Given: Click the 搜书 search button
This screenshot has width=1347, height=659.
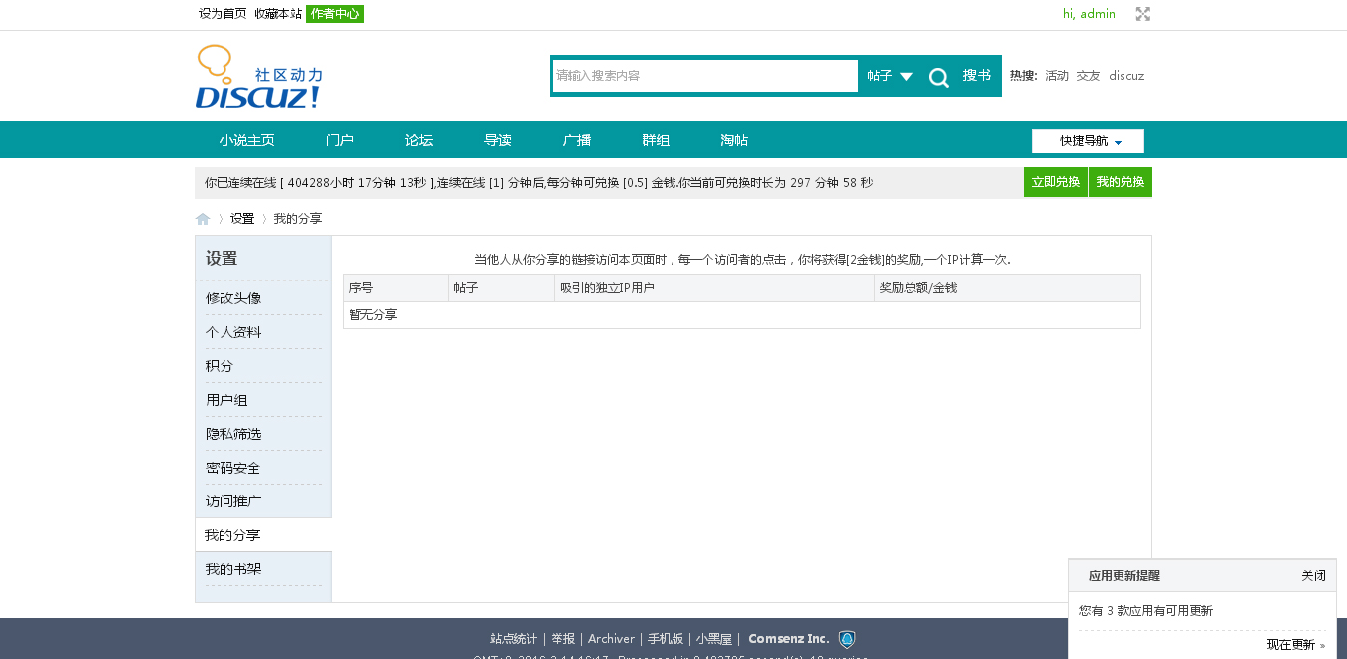Looking at the screenshot, I should 976,76.
